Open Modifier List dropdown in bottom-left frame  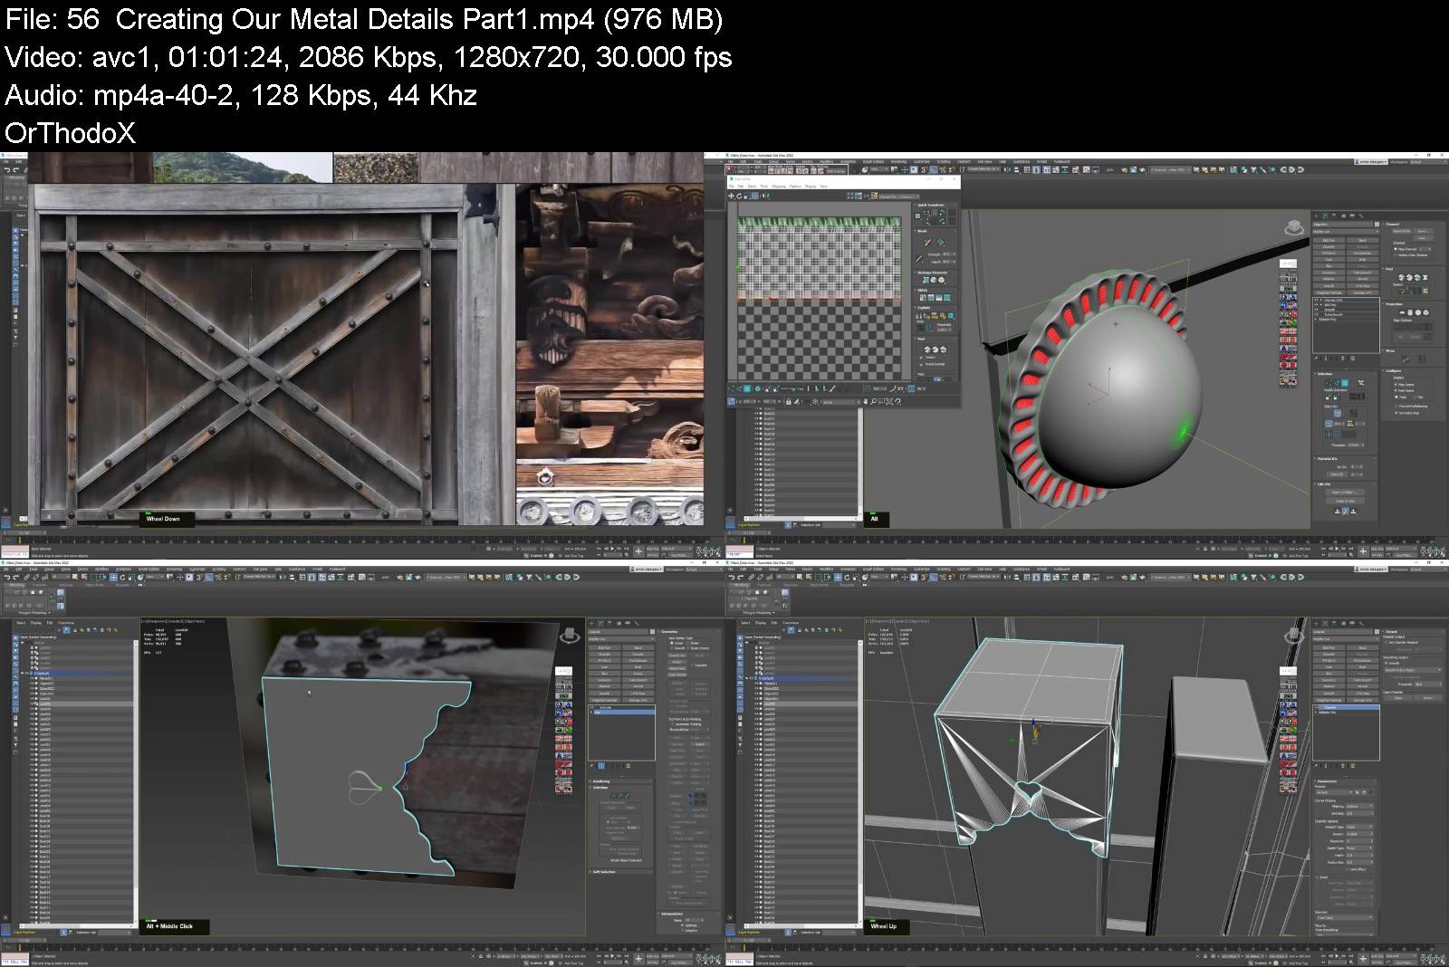point(620,639)
